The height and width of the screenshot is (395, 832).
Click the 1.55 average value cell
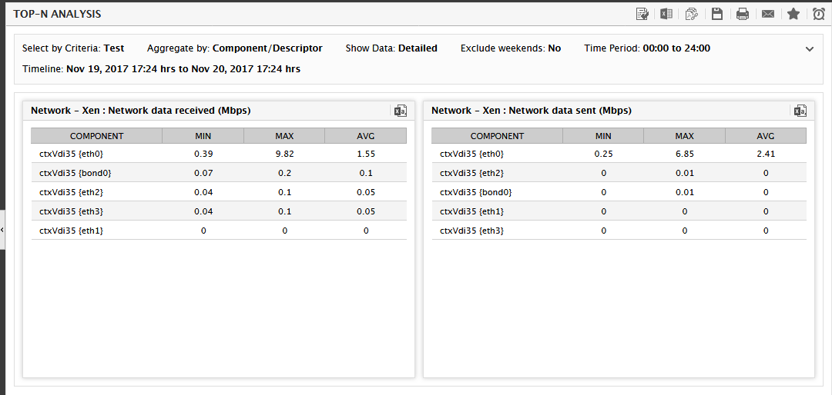coord(366,154)
